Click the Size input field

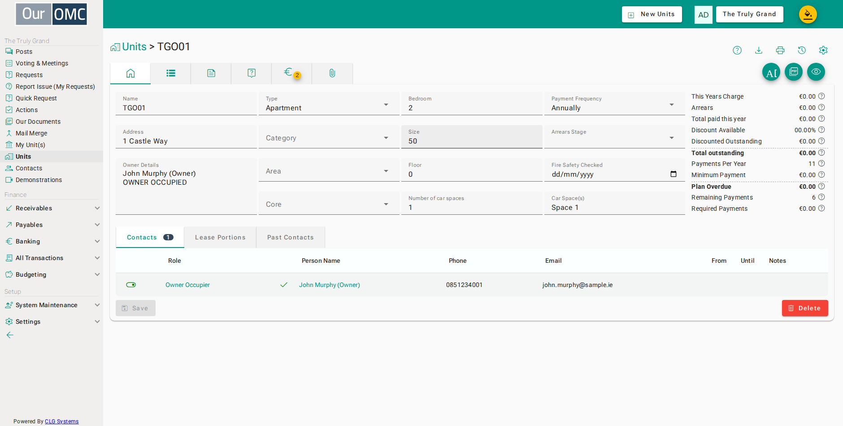click(472, 137)
